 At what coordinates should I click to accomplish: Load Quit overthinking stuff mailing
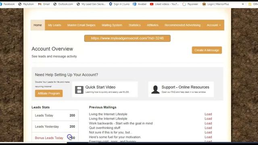pyautogui.click(x=208, y=128)
